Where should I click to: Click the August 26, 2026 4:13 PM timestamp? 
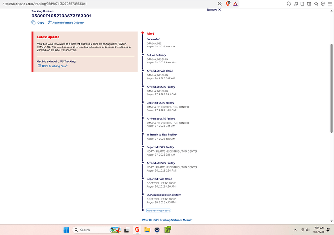[161, 202]
